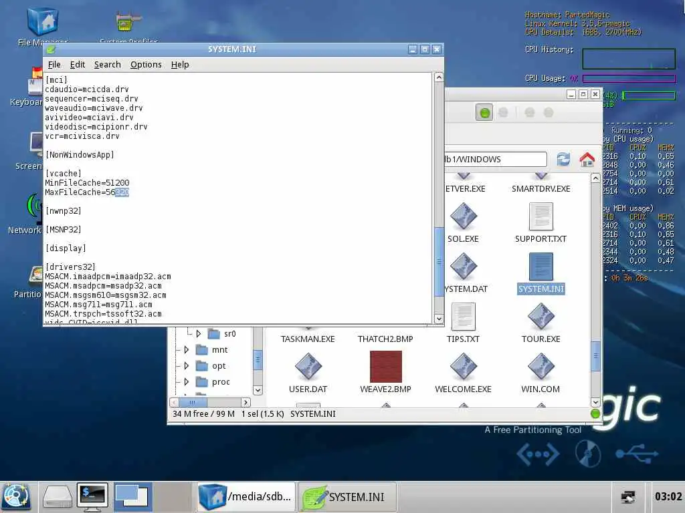This screenshot has width=685, height=513.
Task: Select the SOL.EXE file icon
Action: click(x=463, y=216)
